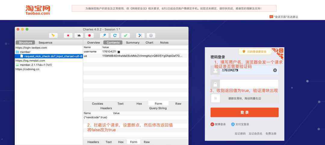Click the orange 登录 login button
Viewport: 325px width, 145px height.
244,112
